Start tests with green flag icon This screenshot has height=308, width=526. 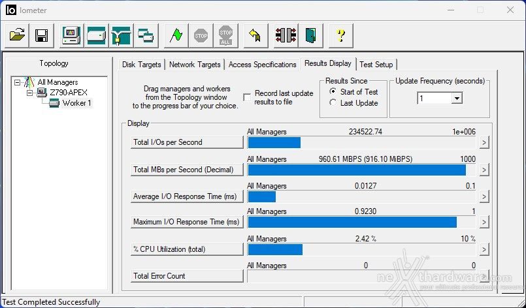pos(176,35)
